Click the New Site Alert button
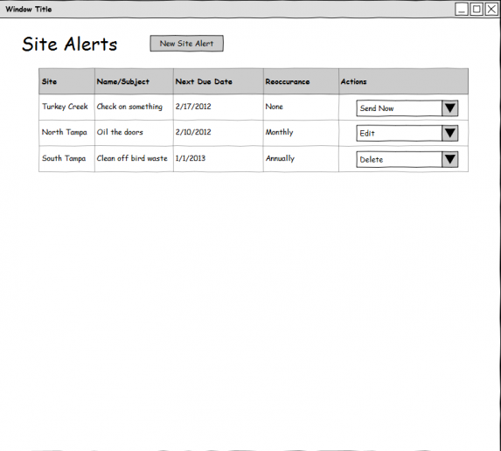501x451 pixels. click(186, 44)
